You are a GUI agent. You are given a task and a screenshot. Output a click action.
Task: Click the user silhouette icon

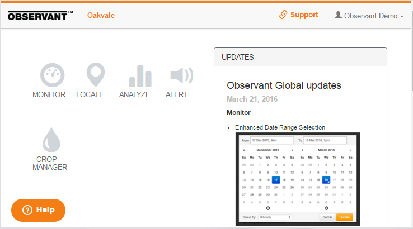pos(338,15)
